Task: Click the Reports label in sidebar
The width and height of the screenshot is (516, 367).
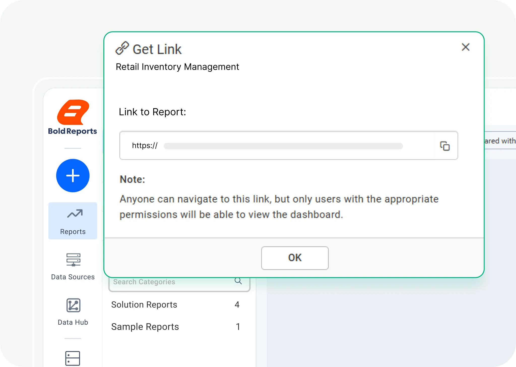Action: point(73,232)
